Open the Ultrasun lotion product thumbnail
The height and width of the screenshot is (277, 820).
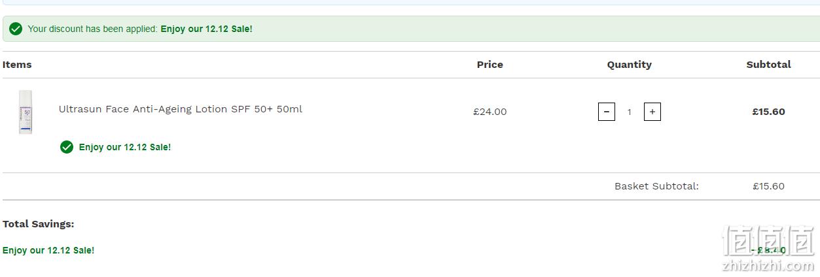point(26,112)
